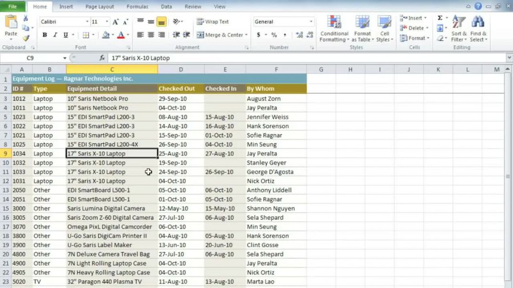Click Orientation text angle icon
The image size is (513, 288).
coord(177,21)
